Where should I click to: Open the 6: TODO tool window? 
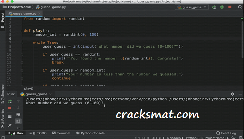coord(38,133)
